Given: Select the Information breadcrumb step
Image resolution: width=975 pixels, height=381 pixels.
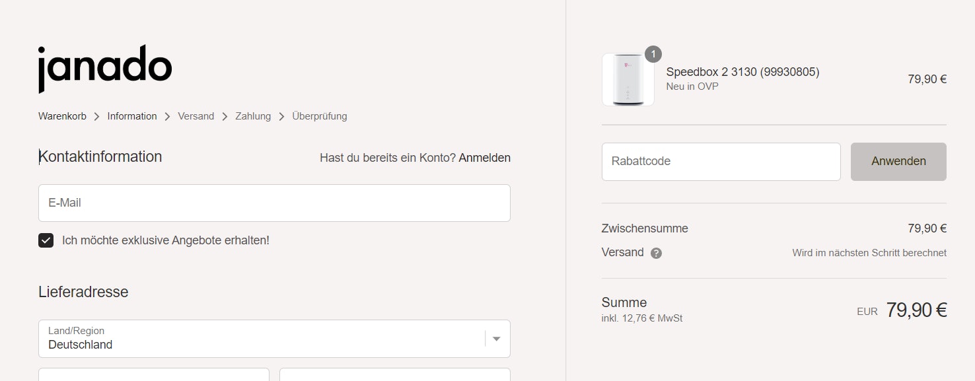Looking at the screenshot, I should click(x=132, y=116).
